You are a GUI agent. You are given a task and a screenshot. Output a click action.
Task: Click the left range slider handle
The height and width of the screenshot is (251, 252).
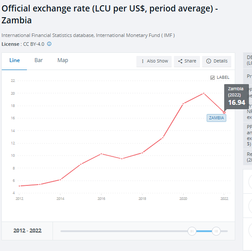click(x=192, y=231)
